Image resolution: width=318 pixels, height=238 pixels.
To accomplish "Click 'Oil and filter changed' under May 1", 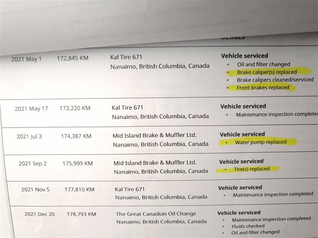I will (263, 64).
